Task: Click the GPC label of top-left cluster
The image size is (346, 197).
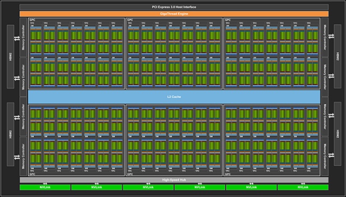Action: point(31,20)
